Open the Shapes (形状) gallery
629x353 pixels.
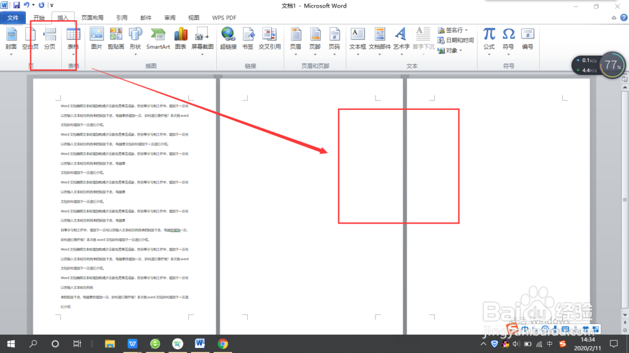tap(135, 40)
